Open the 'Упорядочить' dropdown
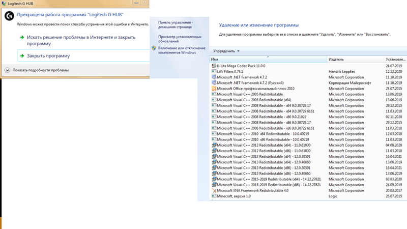The width and height of the screenshot is (407, 229). 226,51
